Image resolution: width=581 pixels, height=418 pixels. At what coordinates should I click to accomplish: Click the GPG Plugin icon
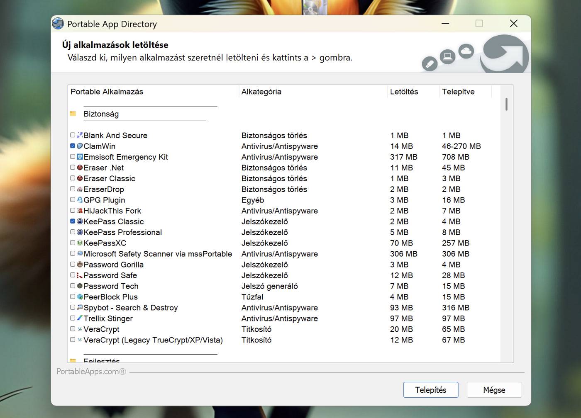pyautogui.click(x=80, y=200)
